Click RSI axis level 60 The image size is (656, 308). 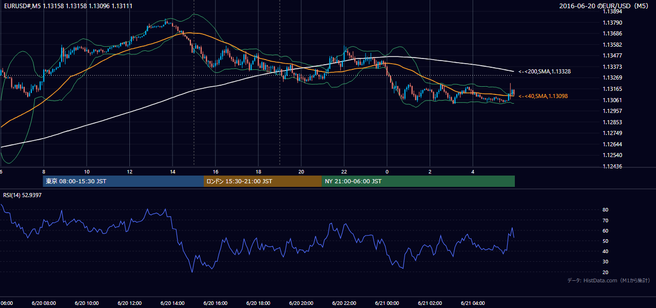pyautogui.click(x=605, y=230)
